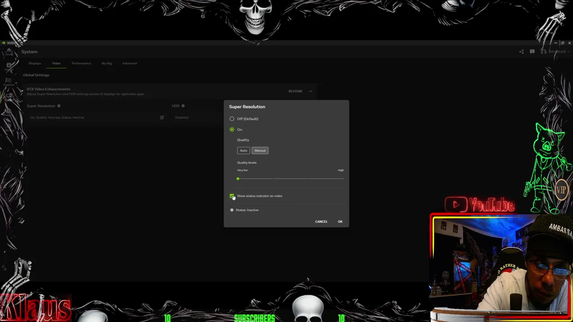Open the share icon in the header
This screenshot has width=573, height=322.
point(521,52)
